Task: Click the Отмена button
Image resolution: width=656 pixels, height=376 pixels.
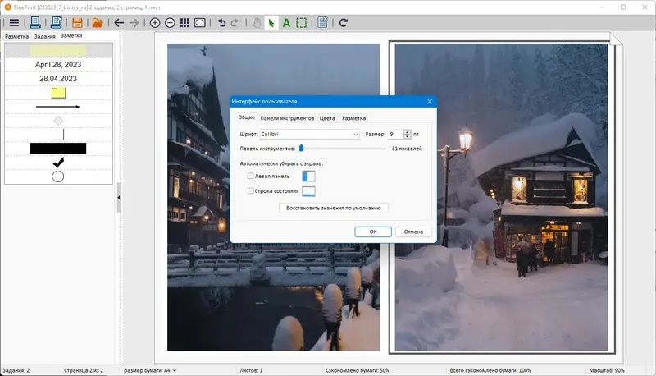Action: (413, 232)
